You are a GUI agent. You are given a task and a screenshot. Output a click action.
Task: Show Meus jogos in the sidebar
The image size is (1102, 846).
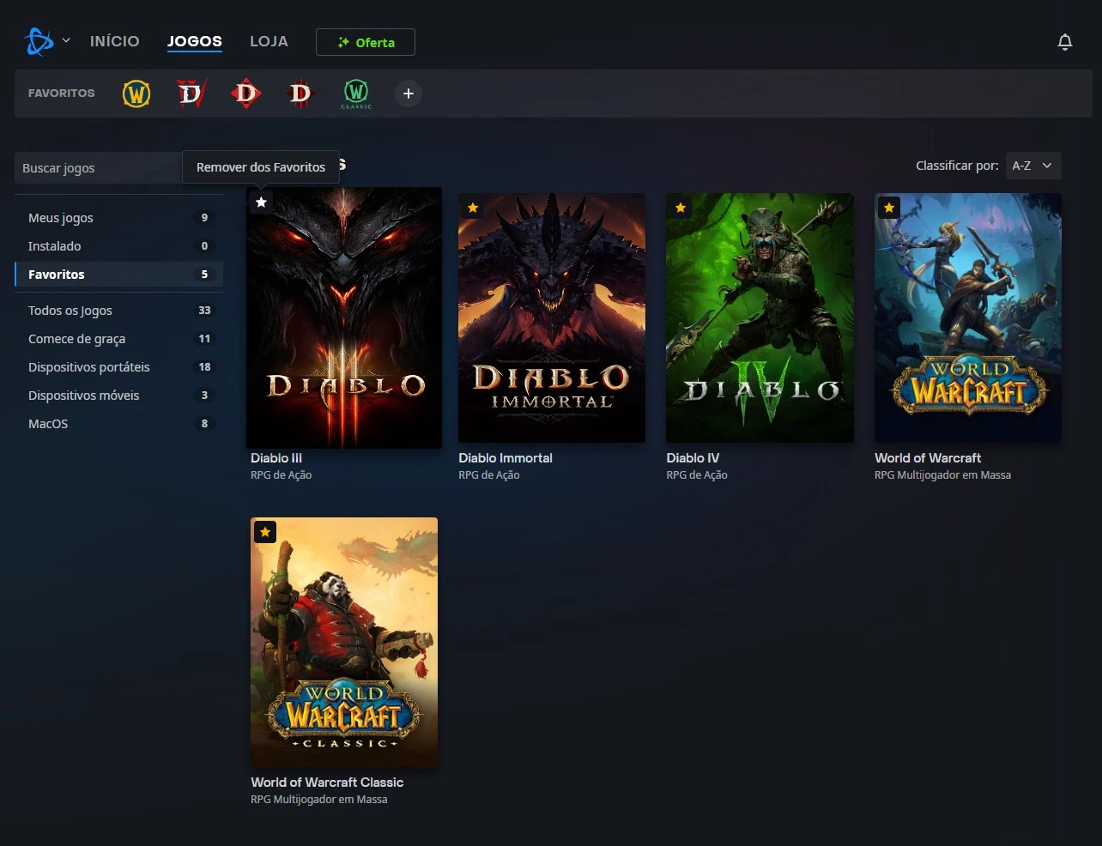(61, 218)
